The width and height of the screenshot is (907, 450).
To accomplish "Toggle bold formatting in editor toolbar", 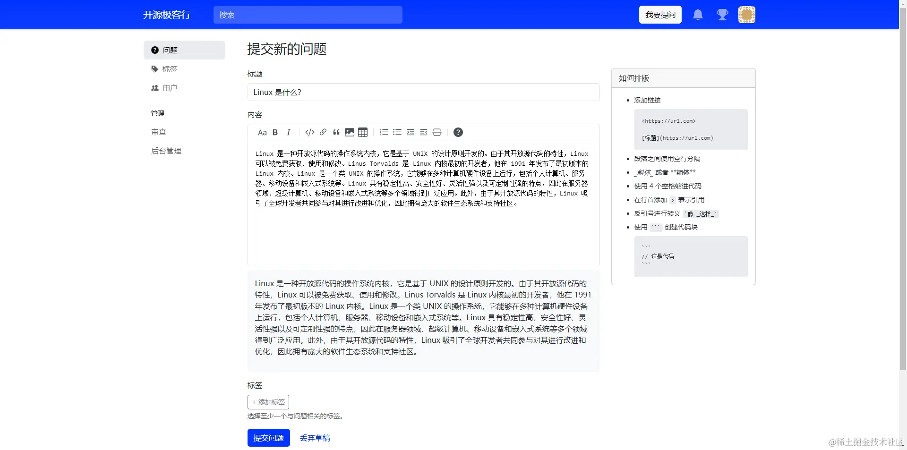I will (x=275, y=133).
